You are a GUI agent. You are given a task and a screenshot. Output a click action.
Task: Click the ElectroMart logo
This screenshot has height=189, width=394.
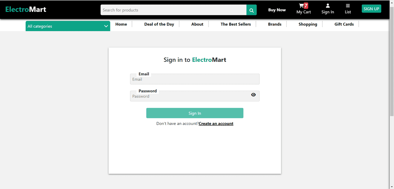point(26,10)
